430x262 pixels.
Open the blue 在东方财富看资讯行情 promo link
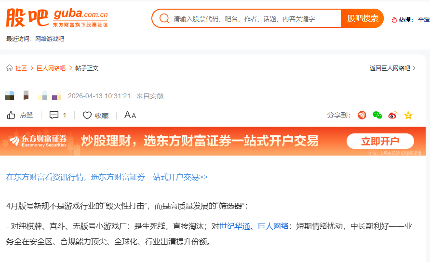click(107, 177)
